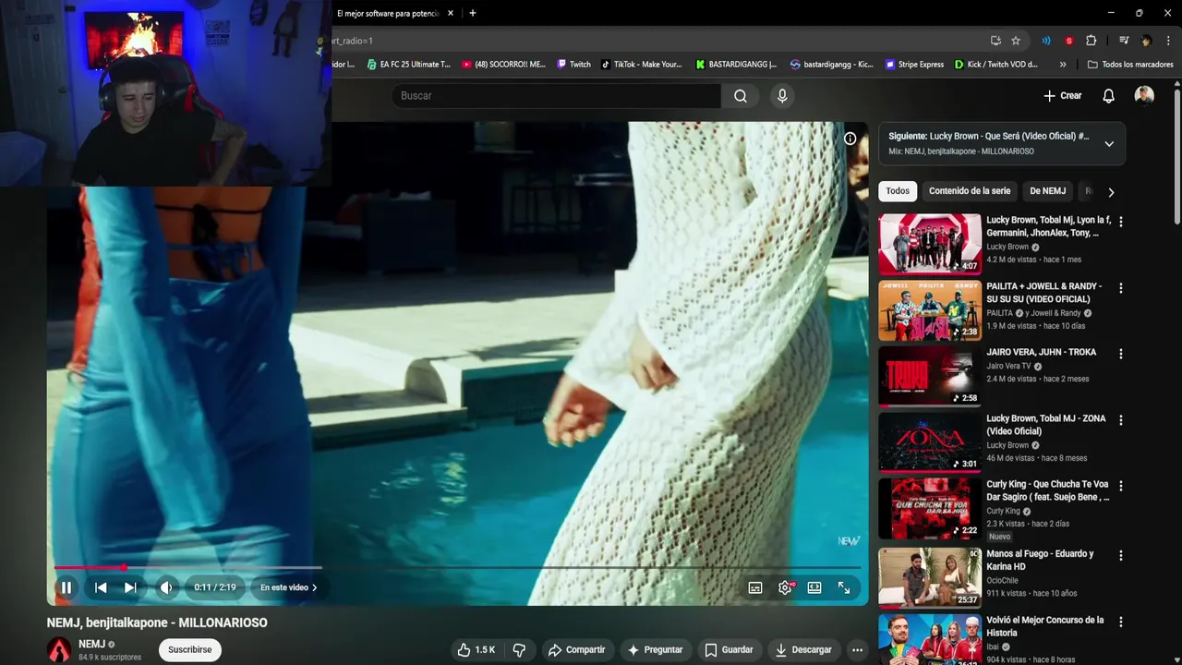
Task: Open the Twitch bookmark
Action: [x=574, y=65]
